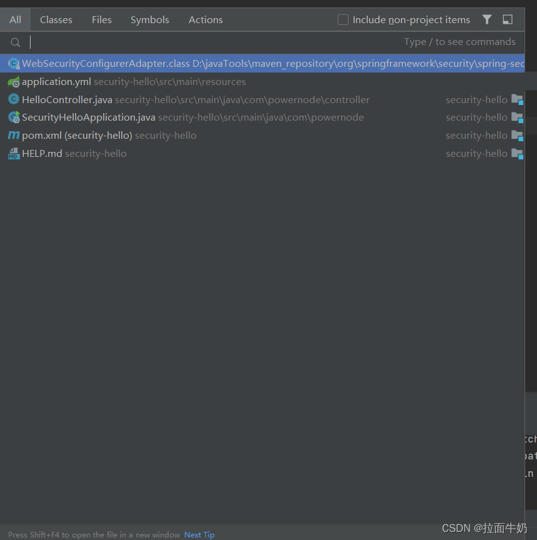The image size is (537, 540).
Task: Click security-hello module label in SecurityHelloApplication row
Action: [476, 117]
